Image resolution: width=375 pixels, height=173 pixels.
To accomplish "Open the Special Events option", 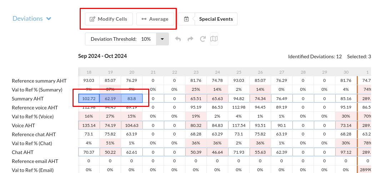I will click(x=216, y=19).
